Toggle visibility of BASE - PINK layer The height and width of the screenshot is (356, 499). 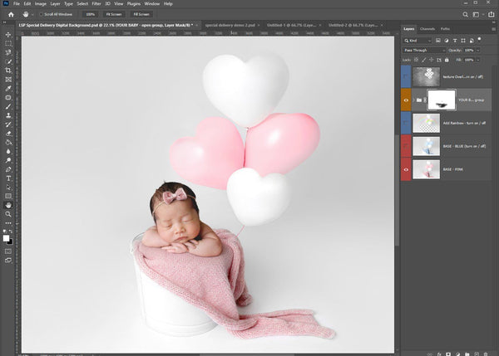[x=407, y=170]
